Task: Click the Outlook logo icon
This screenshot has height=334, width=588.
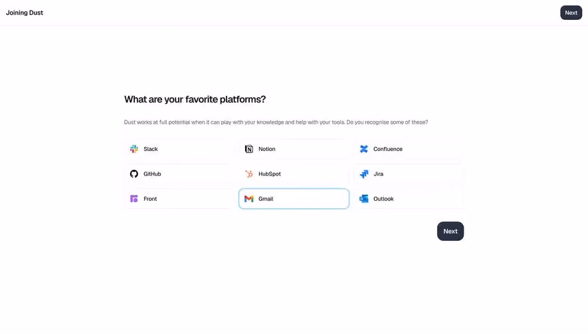Action: [x=363, y=198]
